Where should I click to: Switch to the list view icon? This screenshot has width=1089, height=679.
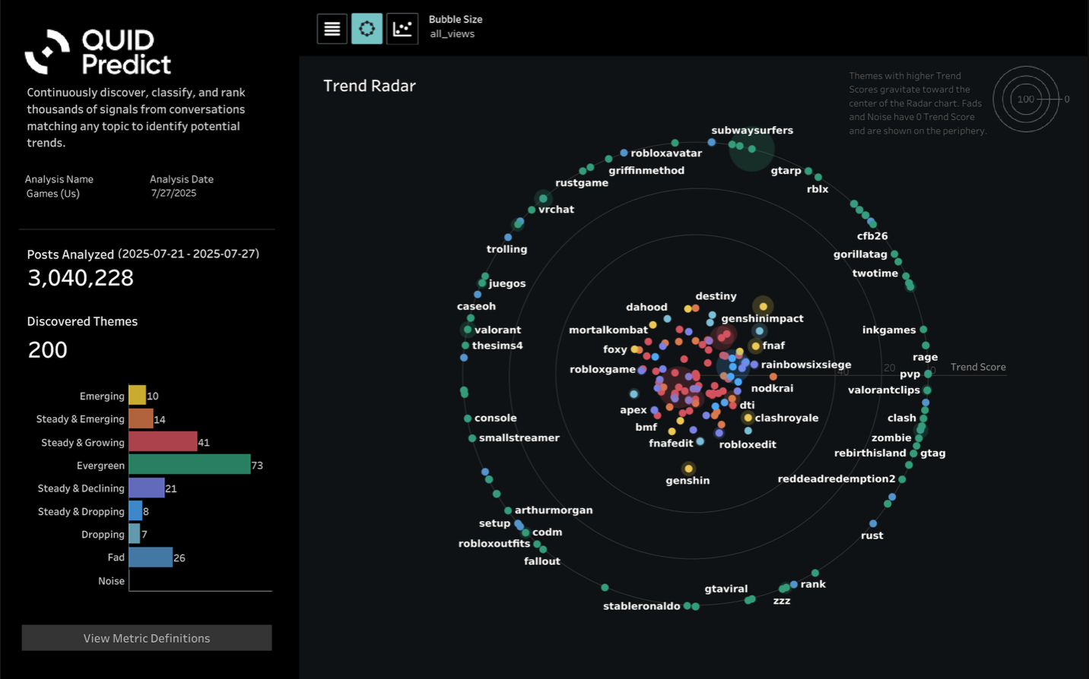332,29
